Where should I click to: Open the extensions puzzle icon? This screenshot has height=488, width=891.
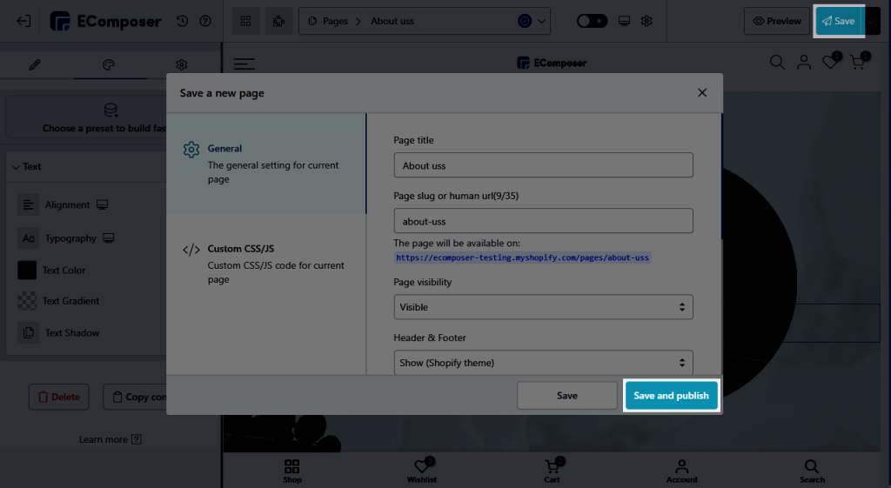279,21
